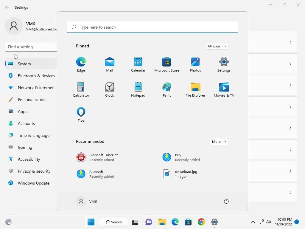This screenshot has height=229, width=305.
Task: Open the VM6 user account menu in Start
Action: point(87,201)
